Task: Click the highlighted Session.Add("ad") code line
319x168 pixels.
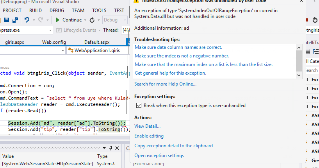Action: [x=67, y=123]
